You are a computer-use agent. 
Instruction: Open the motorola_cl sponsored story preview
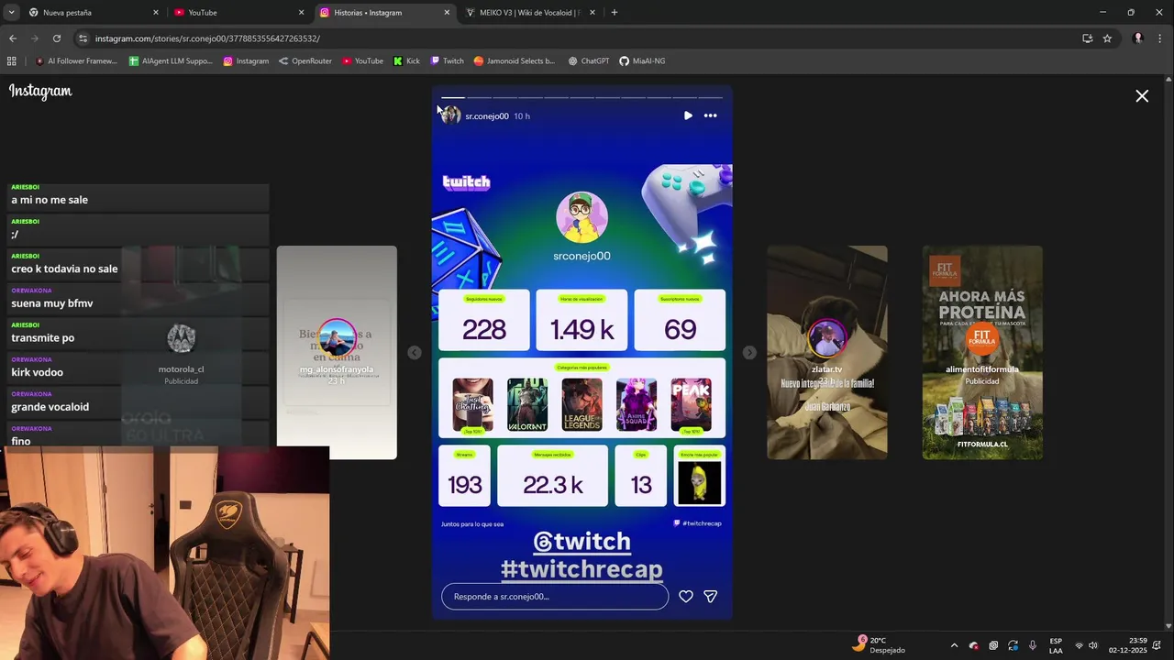click(181, 352)
